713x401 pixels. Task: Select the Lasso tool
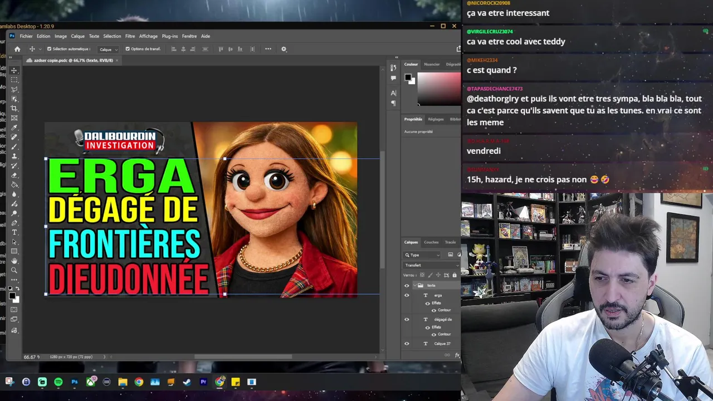pyautogui.click(x=14, y=89)
